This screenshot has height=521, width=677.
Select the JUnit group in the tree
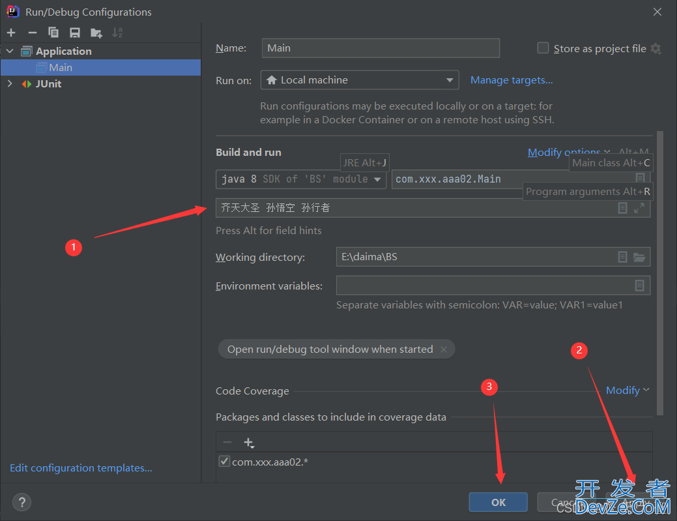[48, 84]
